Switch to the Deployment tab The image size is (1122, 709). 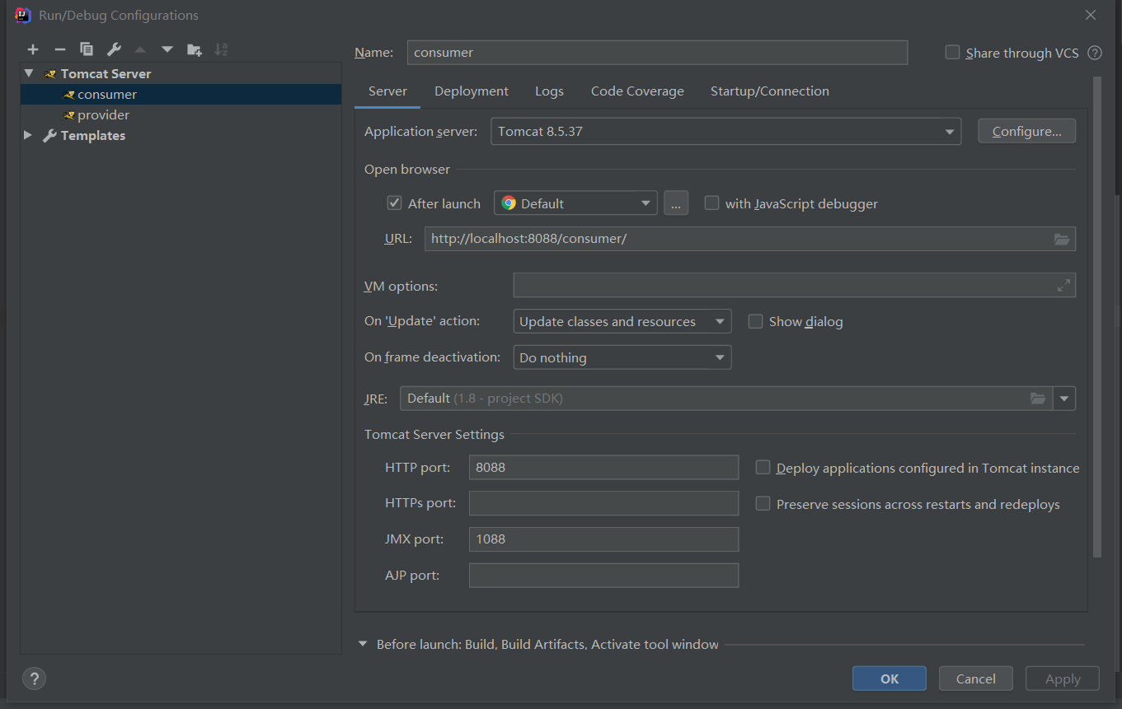[472, 91]
